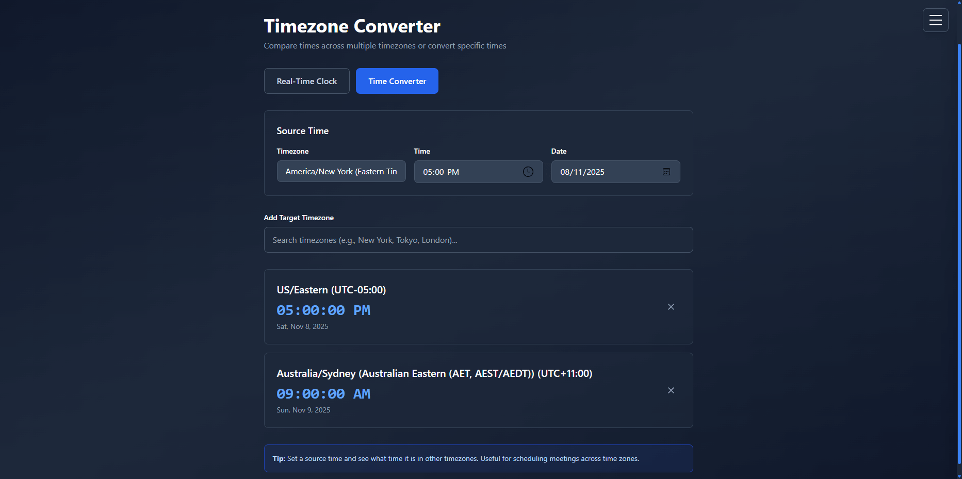The image size is (962, 479).
Task: Click the scrollbar down arrow
Action: click(x=959, y=475)
